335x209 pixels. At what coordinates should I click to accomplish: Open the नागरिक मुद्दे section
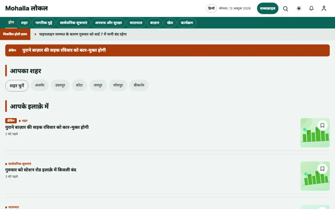[x=44, y=23]
